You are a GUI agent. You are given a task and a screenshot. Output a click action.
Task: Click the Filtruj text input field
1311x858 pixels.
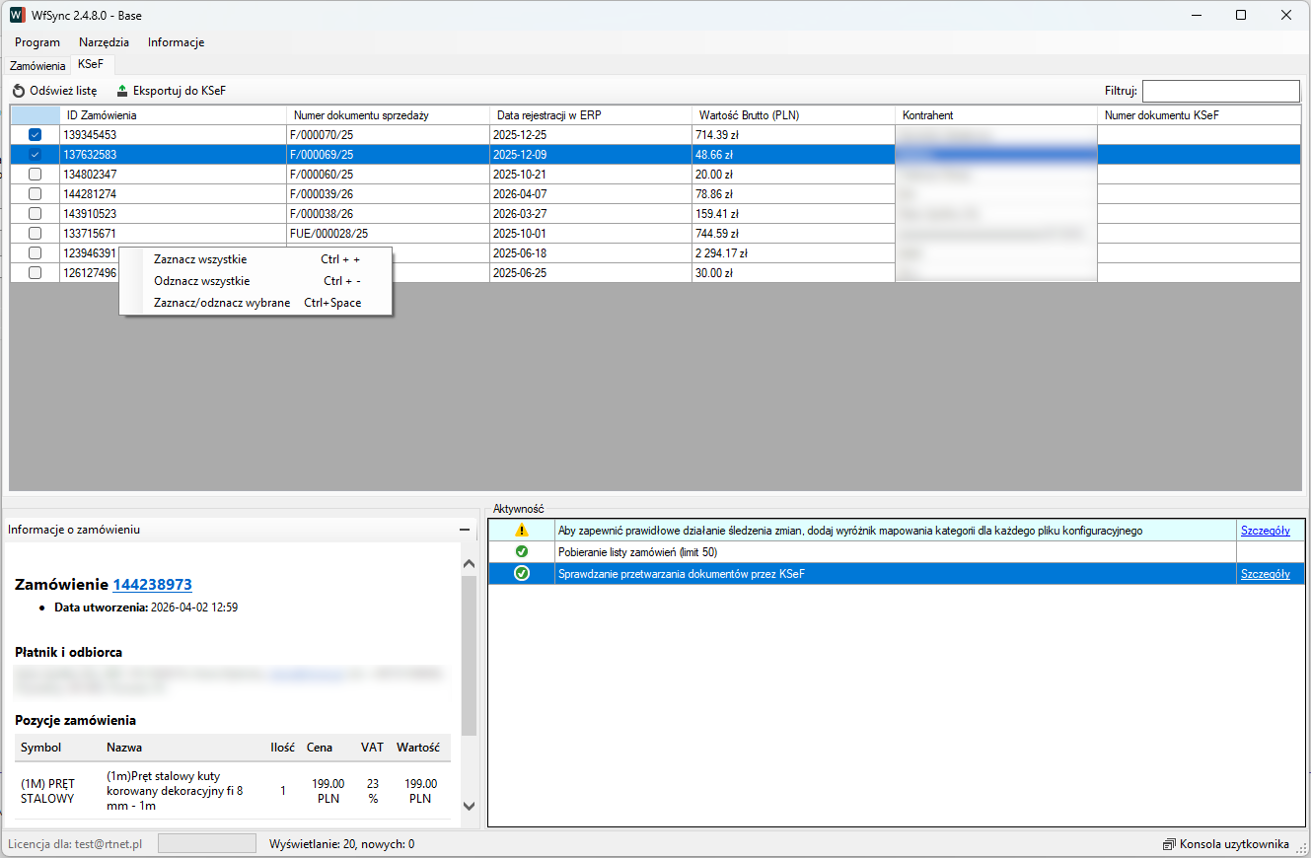1220,92
